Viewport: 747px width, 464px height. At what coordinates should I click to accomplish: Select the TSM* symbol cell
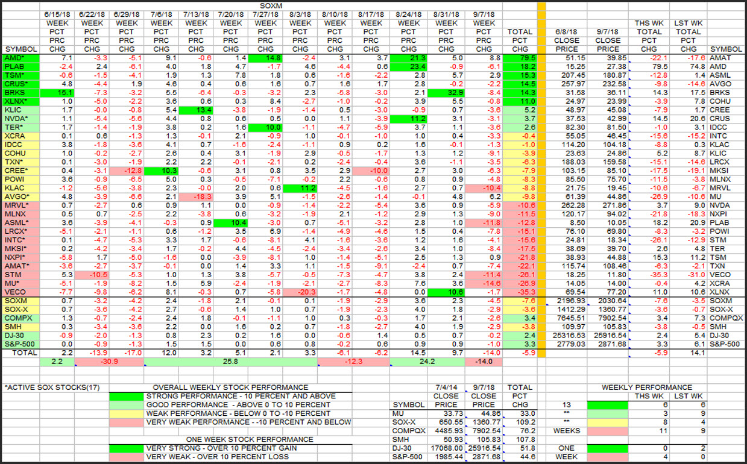pos(20,76)
